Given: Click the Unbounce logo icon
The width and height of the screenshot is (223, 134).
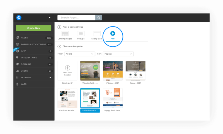Looking at the screenshot, I should coord(19,18).
